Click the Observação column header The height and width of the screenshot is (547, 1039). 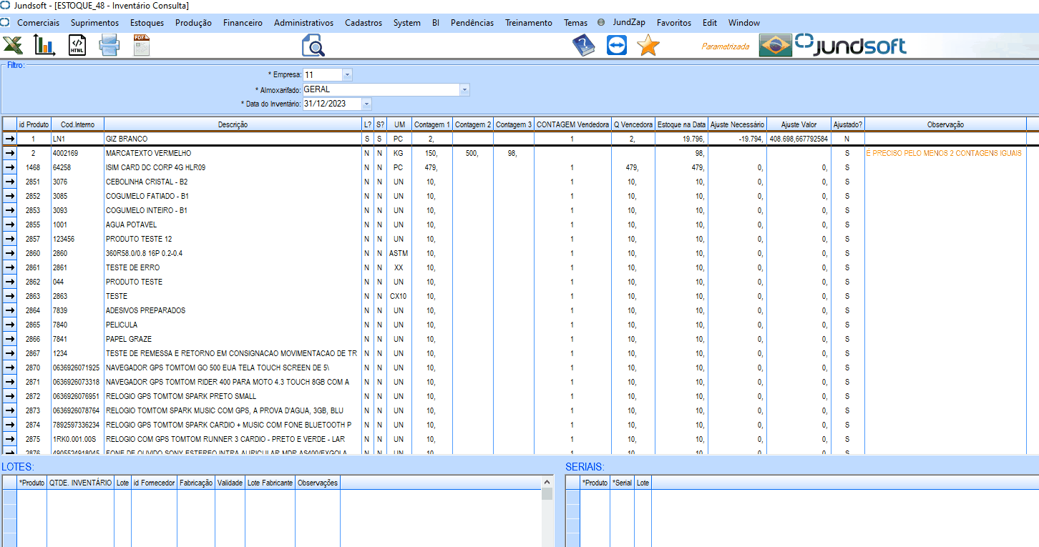(x=945, y=124)
